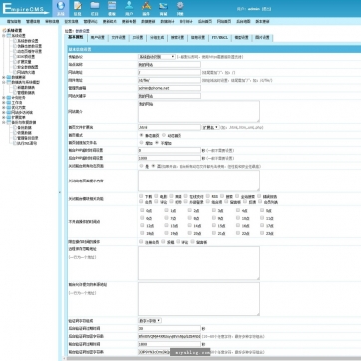The image size is (361, 361).
Task: Check the 12点 hour checkbox
Action: click(142, 225)
